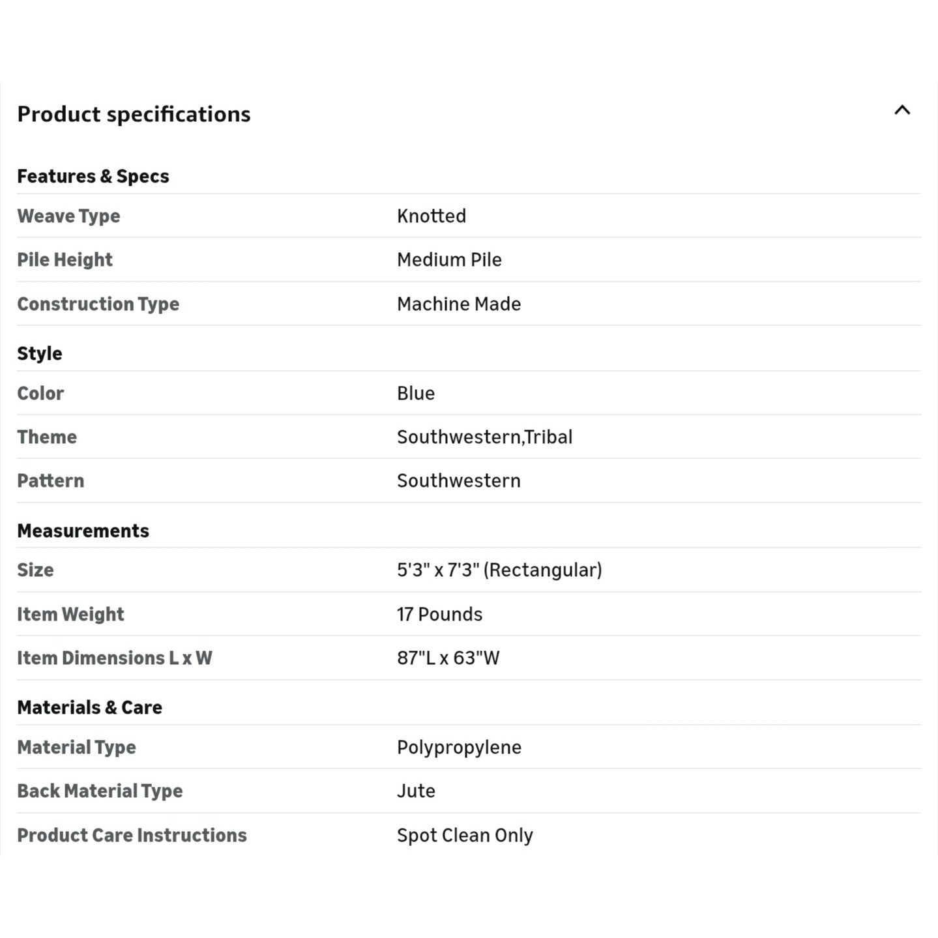Image resolution: width=938 pixels, height=938 pixels.
Task: Click the Item Dimensions L x W label
Action: click(115, 658)
